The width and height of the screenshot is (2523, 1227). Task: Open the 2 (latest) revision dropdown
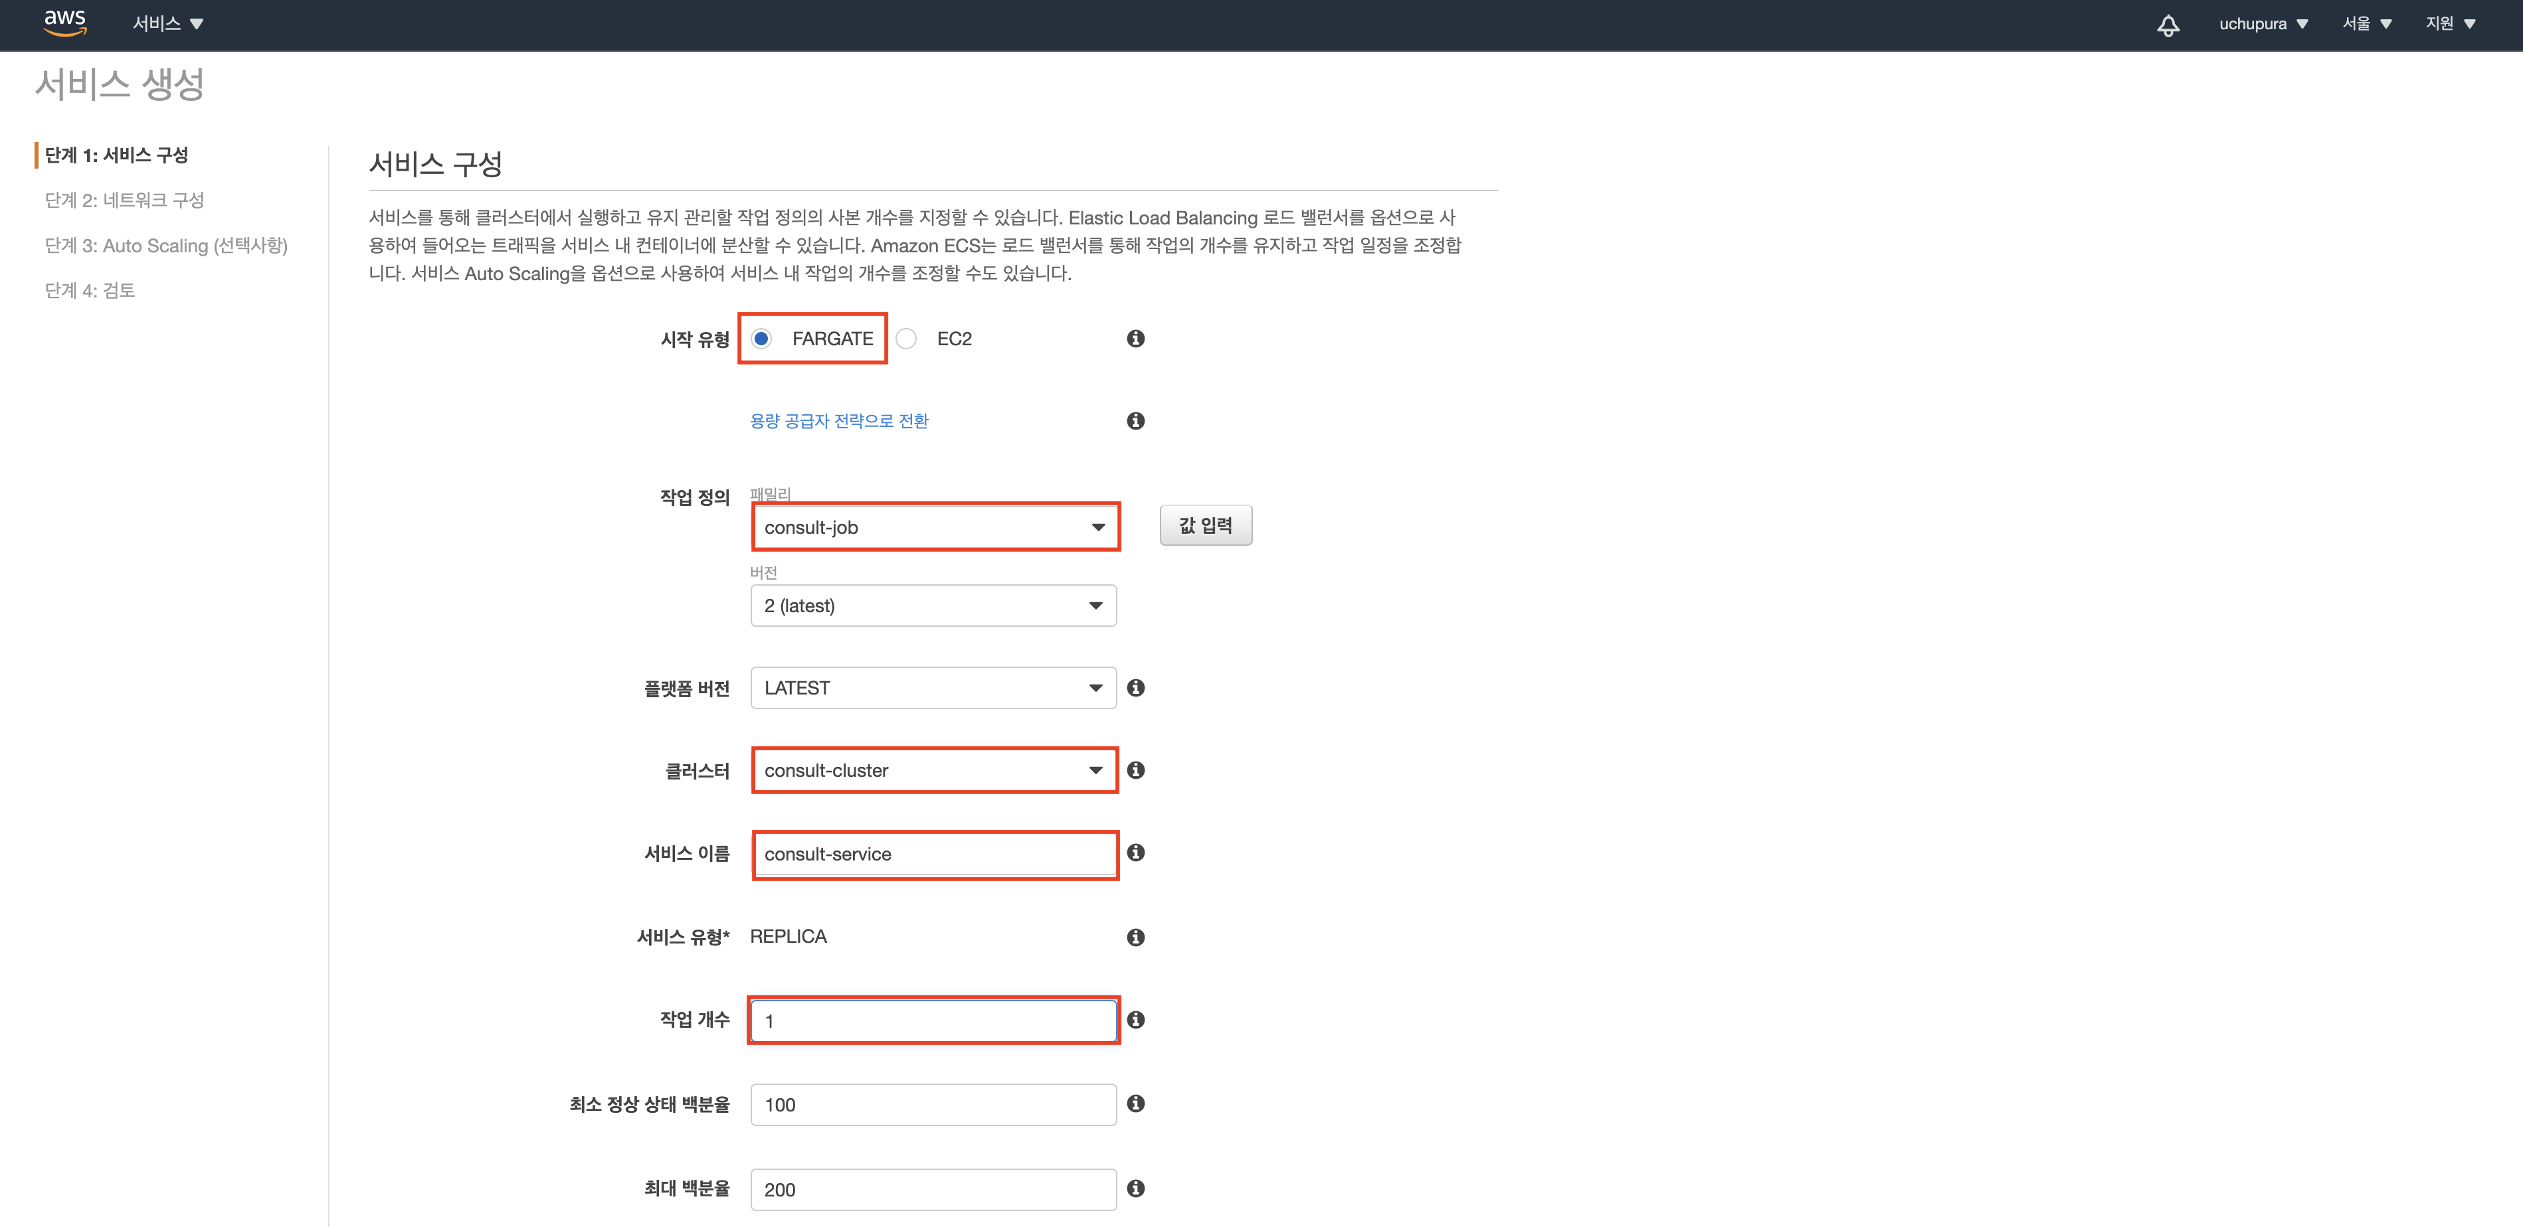point(933,606)
